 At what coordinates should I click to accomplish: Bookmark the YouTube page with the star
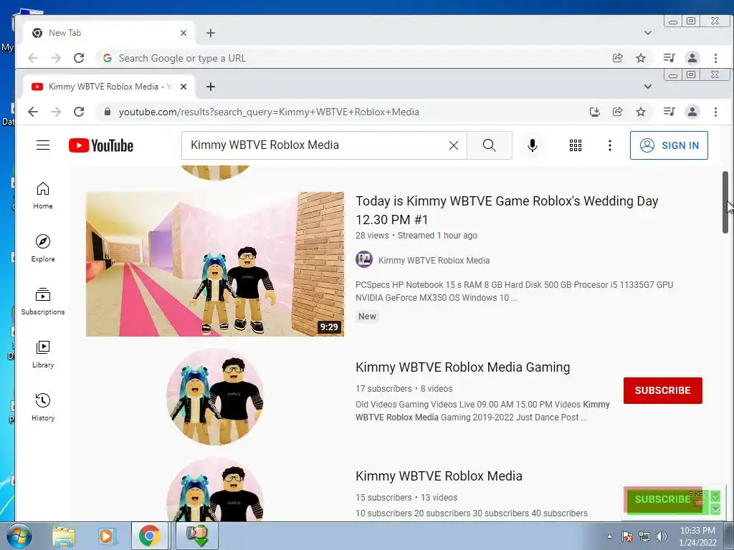[x=640, y=112]
